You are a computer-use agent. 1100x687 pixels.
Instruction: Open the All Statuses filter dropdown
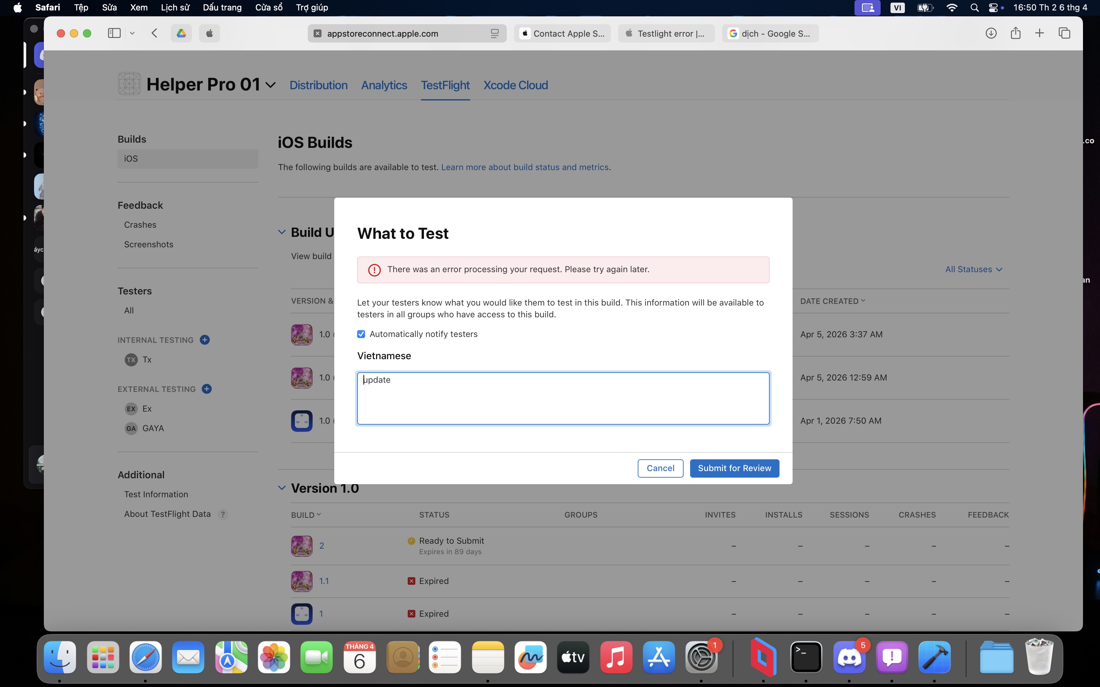click(x=973, y=270)
